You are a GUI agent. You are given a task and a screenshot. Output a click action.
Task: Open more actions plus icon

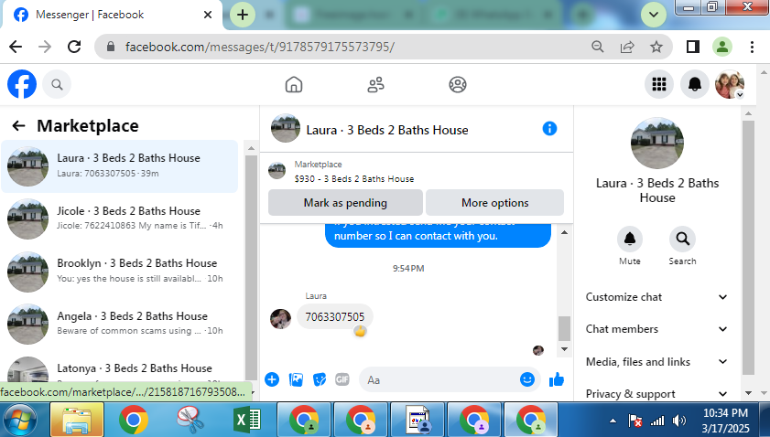tap(272, 379)
